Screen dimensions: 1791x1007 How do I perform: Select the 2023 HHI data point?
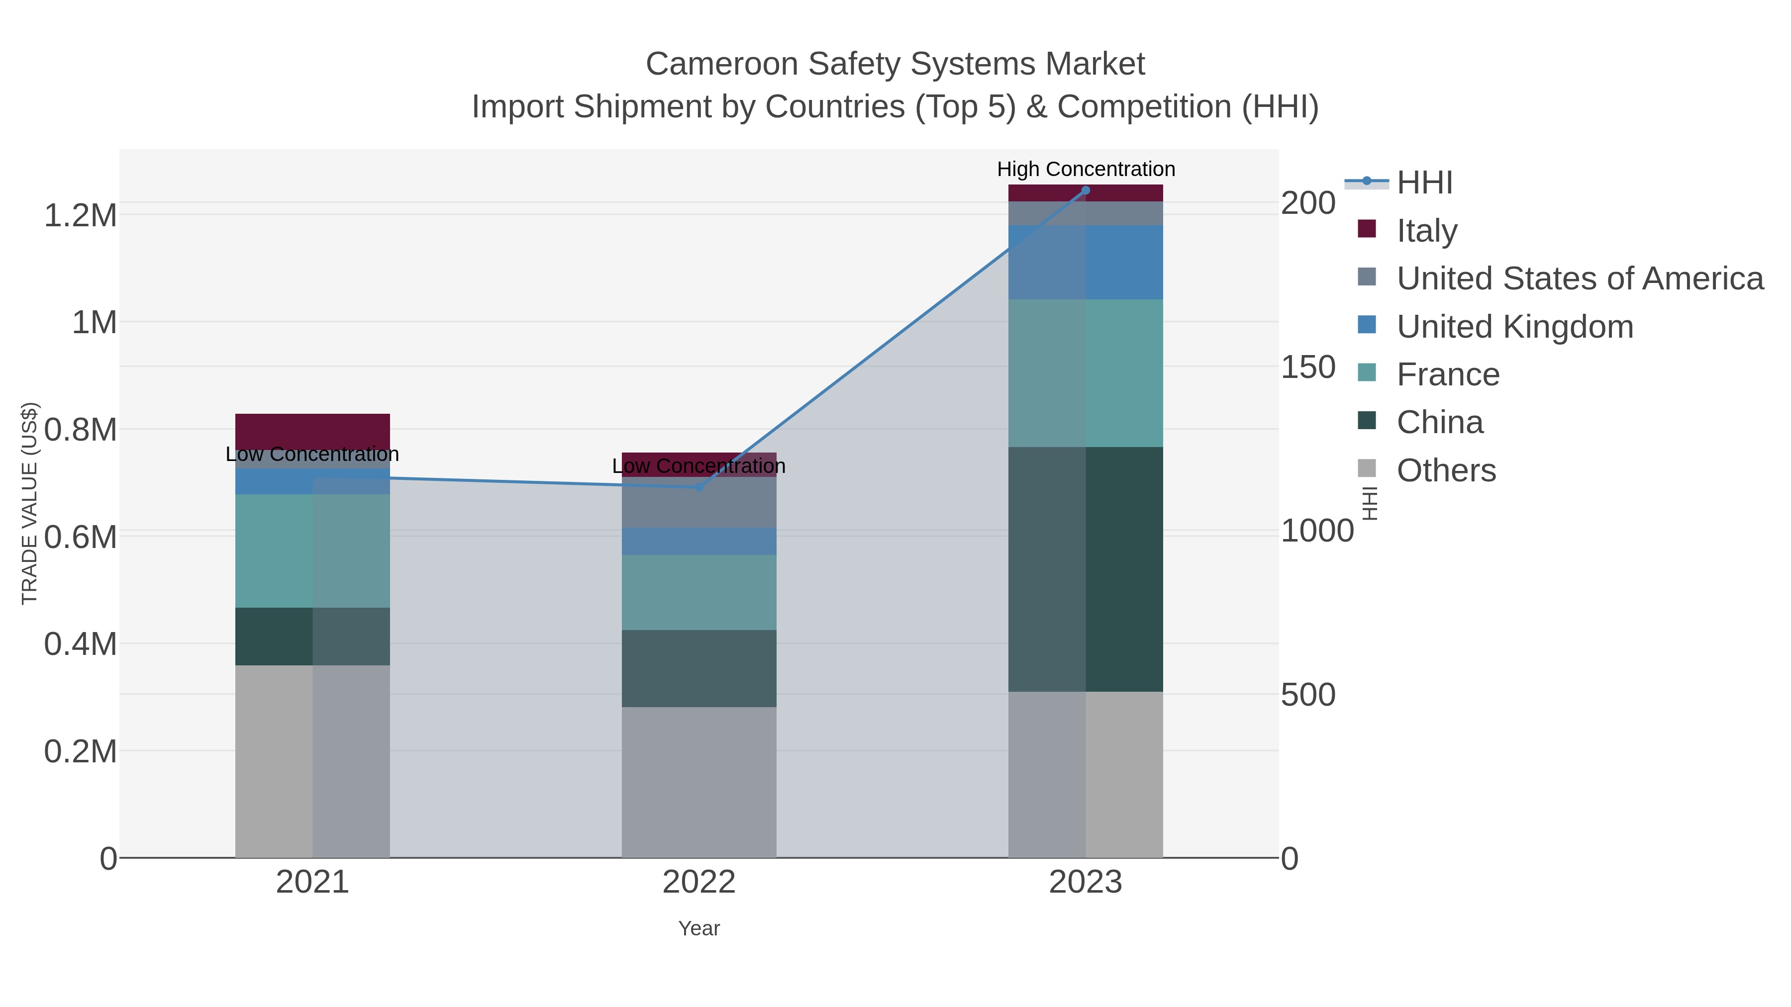(x=1086, y=190)
